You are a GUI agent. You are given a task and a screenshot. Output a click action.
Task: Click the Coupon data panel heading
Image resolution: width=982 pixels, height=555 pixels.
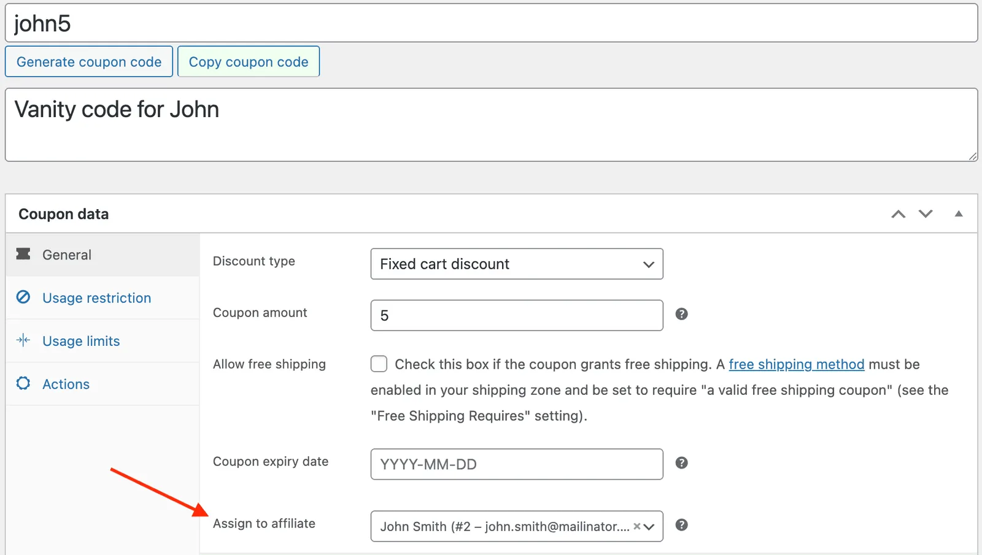(x=64, y=214)
